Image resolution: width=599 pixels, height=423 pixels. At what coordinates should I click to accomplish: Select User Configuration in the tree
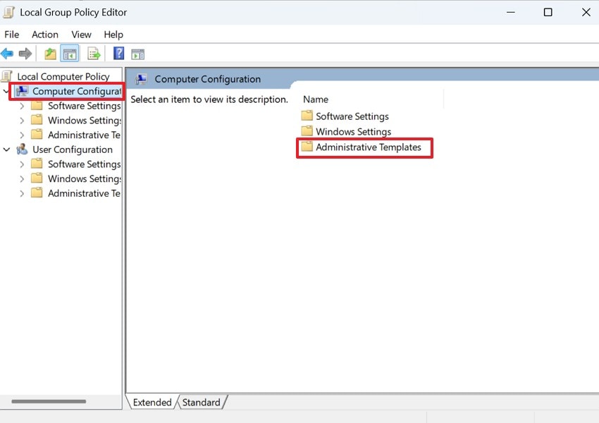point(73,149)
